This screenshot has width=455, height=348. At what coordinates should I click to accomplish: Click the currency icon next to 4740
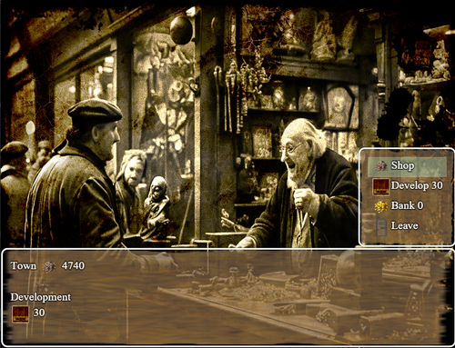tap(49, 266)
